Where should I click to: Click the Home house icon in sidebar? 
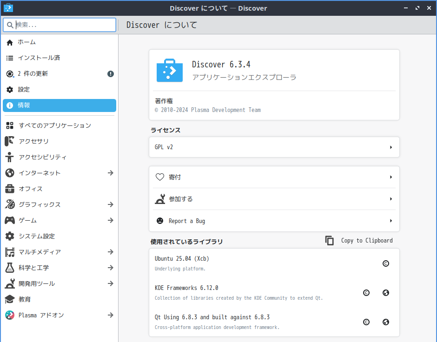point(10,42)
